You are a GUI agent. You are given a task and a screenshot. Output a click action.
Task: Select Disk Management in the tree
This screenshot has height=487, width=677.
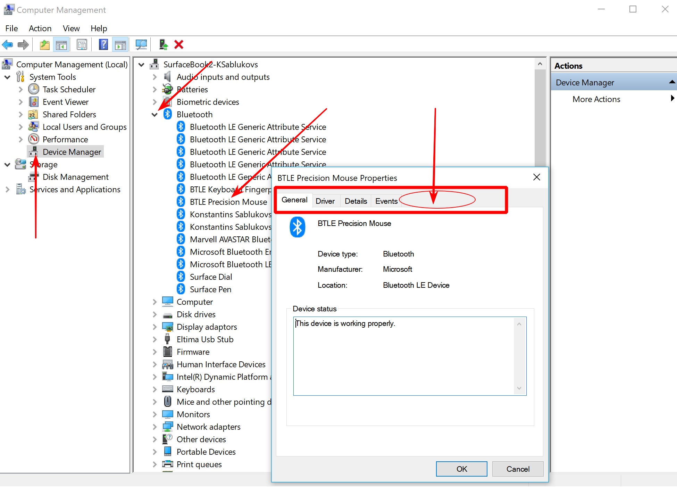[x=75, y=177]
